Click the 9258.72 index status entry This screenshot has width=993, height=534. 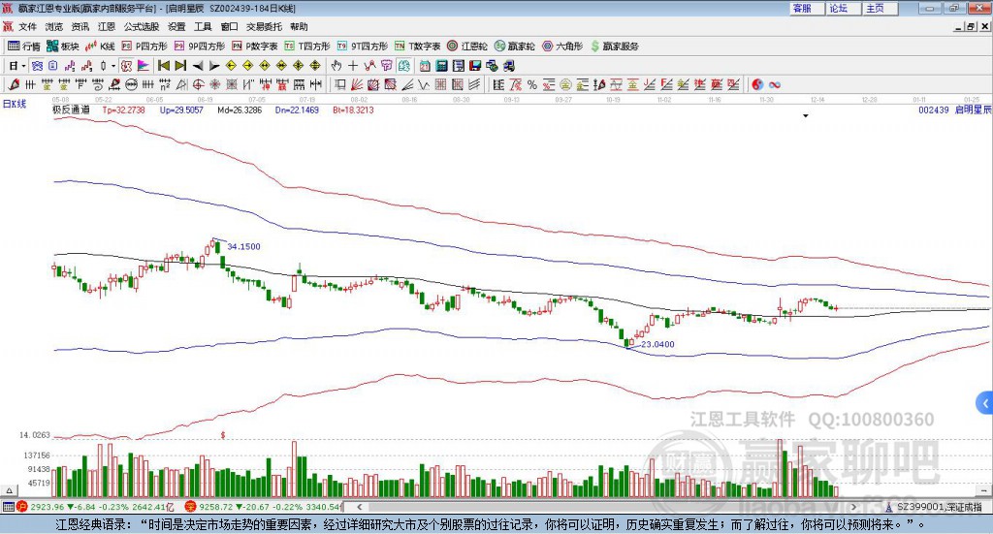coord(264,507)
